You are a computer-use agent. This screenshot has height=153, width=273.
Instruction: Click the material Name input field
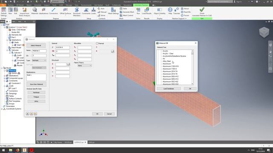tap(39, 51)
